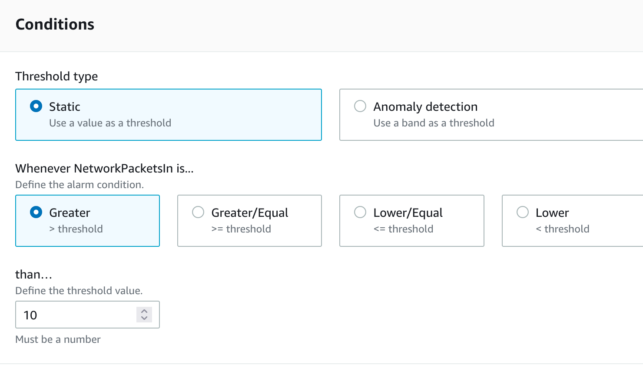This screenshot has height=365, width=643.
Task: Click the "> threshold" description under Greater
Action: click(76, 229)
